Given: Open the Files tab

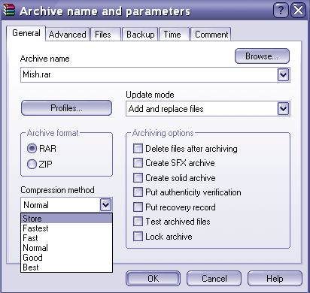Looking at the screenshot, I should tap(105, 35).
